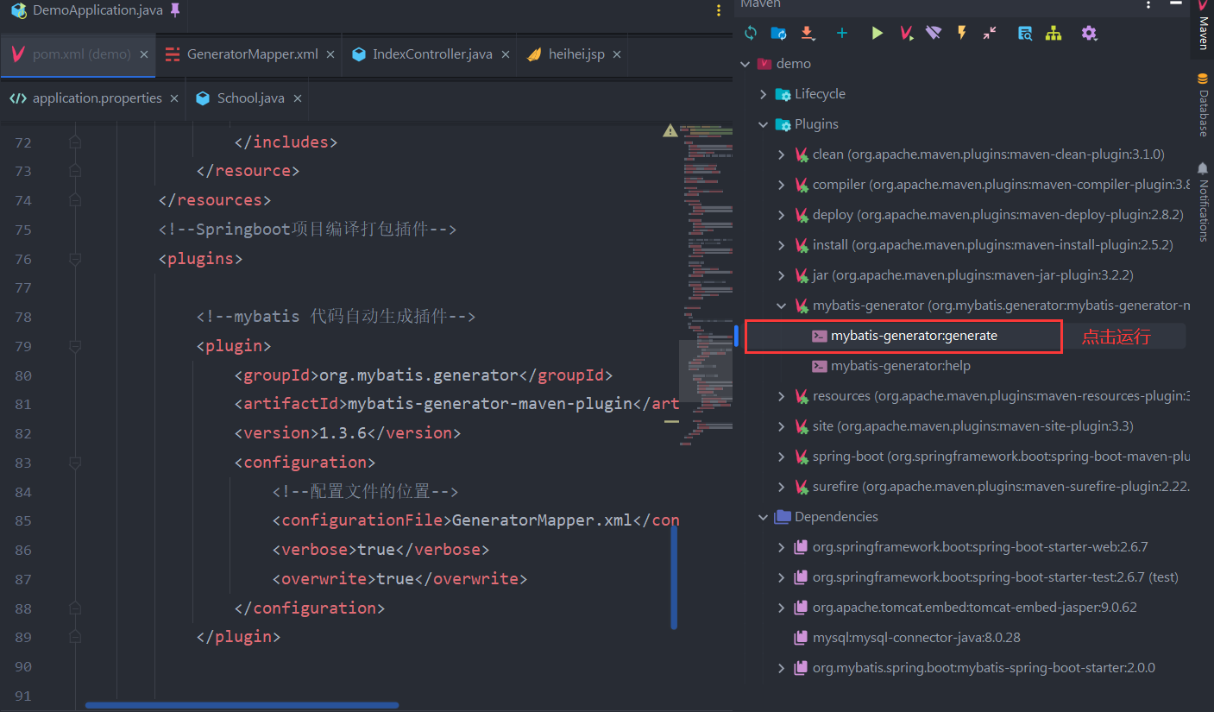Click the demo project Maven icon
The width and height of the screenshot is (1214, 712).
tap(764, 64)
